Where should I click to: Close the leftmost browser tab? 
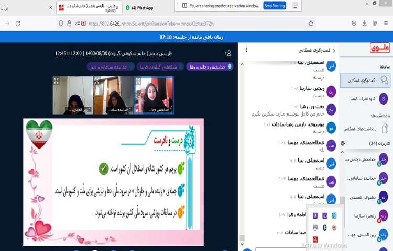point(51,8)
